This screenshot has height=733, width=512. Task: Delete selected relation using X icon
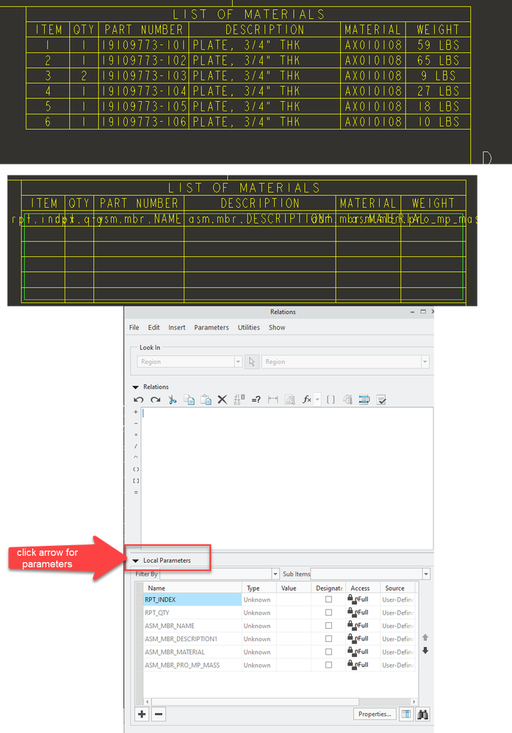point(223,400)
